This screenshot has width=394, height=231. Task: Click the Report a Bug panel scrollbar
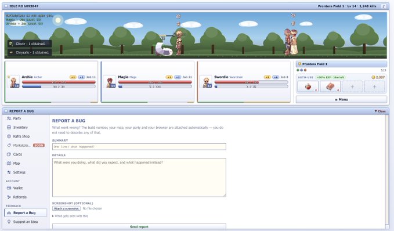coord(387,171)
